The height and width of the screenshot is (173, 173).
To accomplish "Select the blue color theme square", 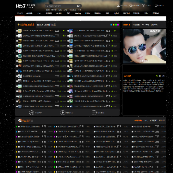I will [x=111, y=25].
